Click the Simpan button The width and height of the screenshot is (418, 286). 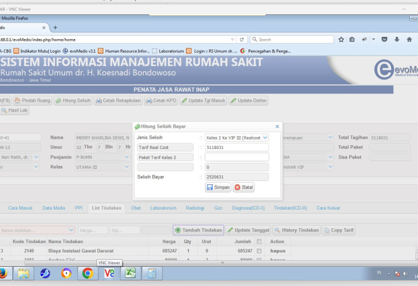218,187
